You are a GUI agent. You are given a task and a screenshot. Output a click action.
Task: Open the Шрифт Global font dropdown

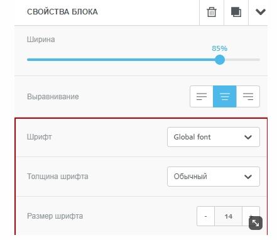click(x=214, y=137)
